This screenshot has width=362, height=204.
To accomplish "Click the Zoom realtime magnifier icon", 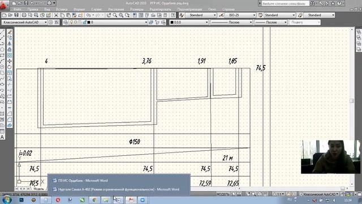I will [x=115, y=15].
